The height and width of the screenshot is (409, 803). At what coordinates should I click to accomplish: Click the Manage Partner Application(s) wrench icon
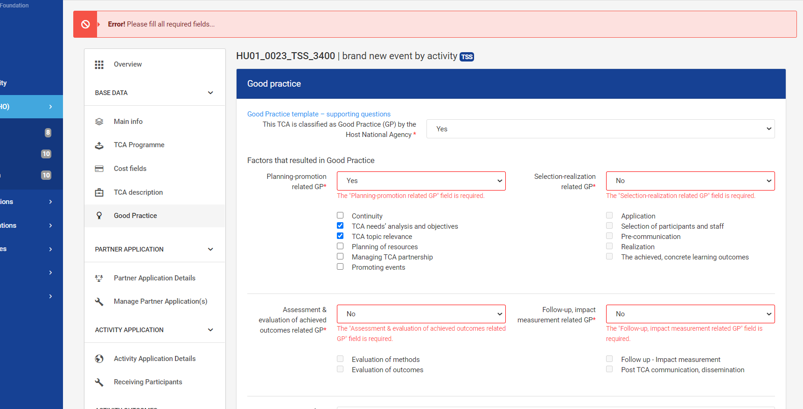(99, 302)
